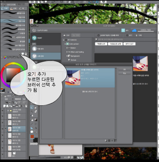Select the second brush group tab with orange stroke

tap(13, 9)
